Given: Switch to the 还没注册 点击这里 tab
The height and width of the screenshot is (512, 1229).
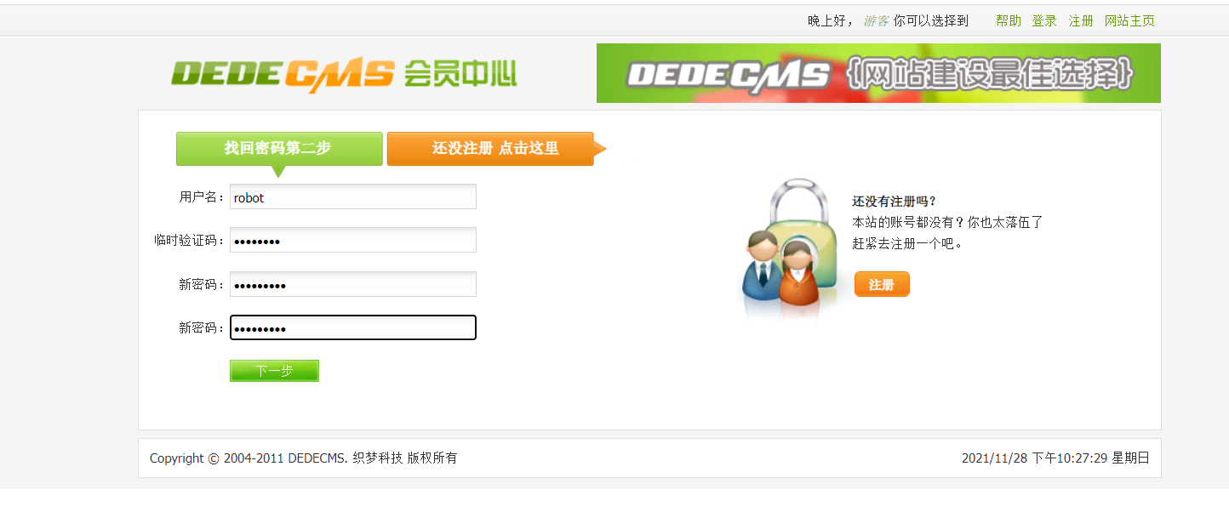Looking at the screenshot, I should (x=490, y=149).
